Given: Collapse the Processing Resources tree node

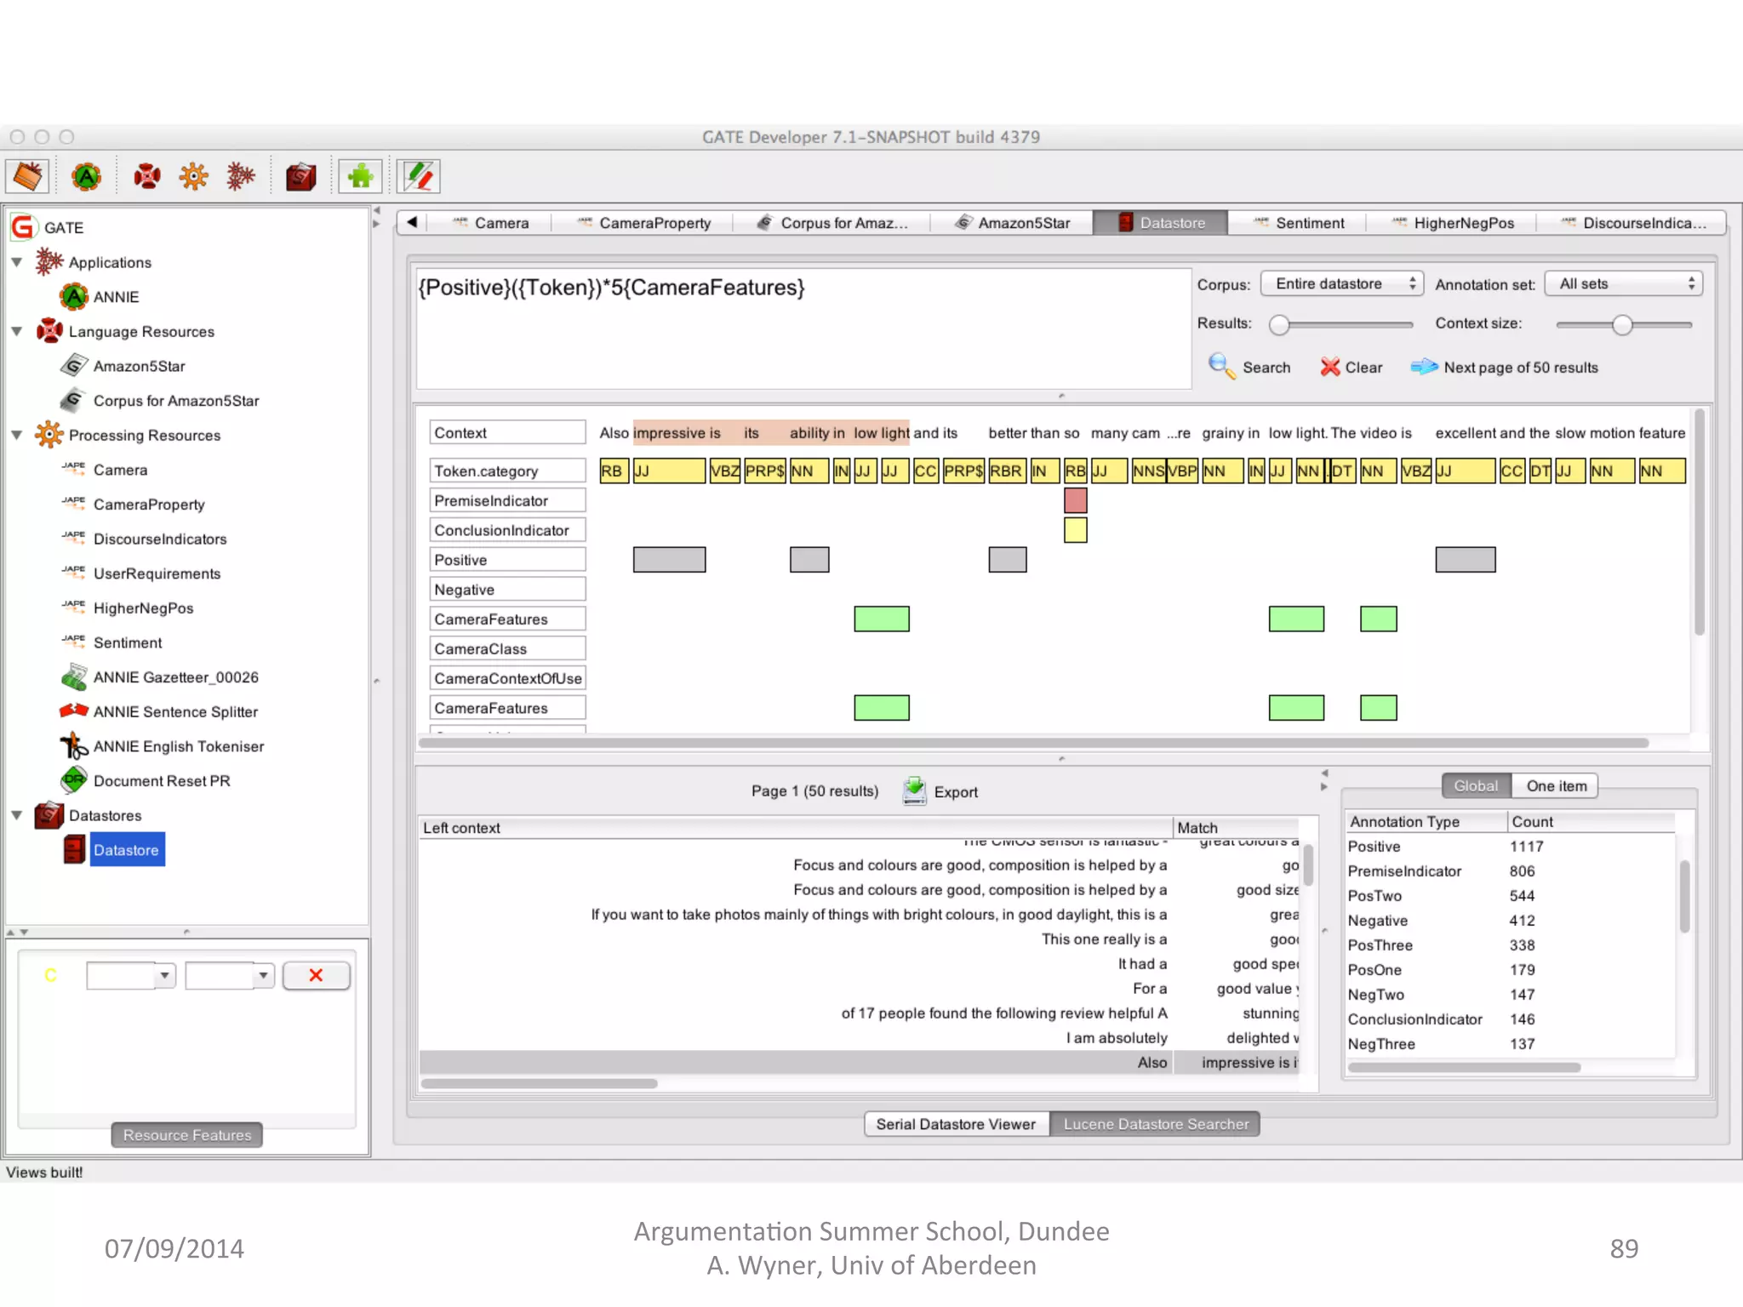Looking at the screenshot, I should coord(17,435).
